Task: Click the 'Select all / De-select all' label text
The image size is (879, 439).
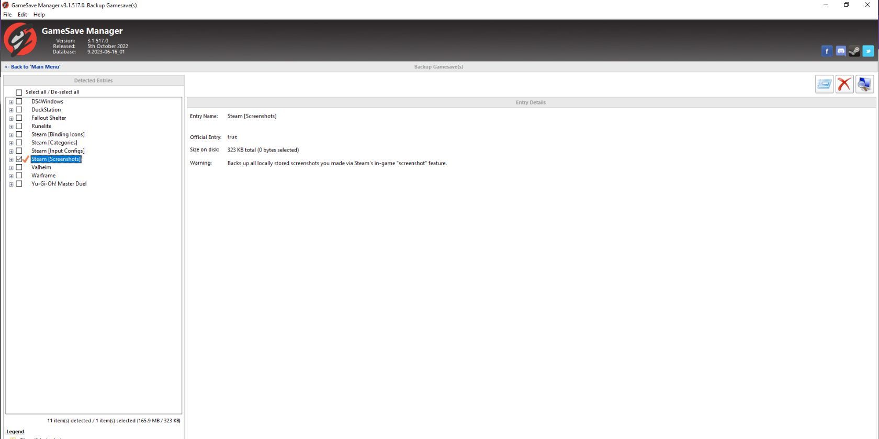Action: pyautogui.click(x=52, y=92)
